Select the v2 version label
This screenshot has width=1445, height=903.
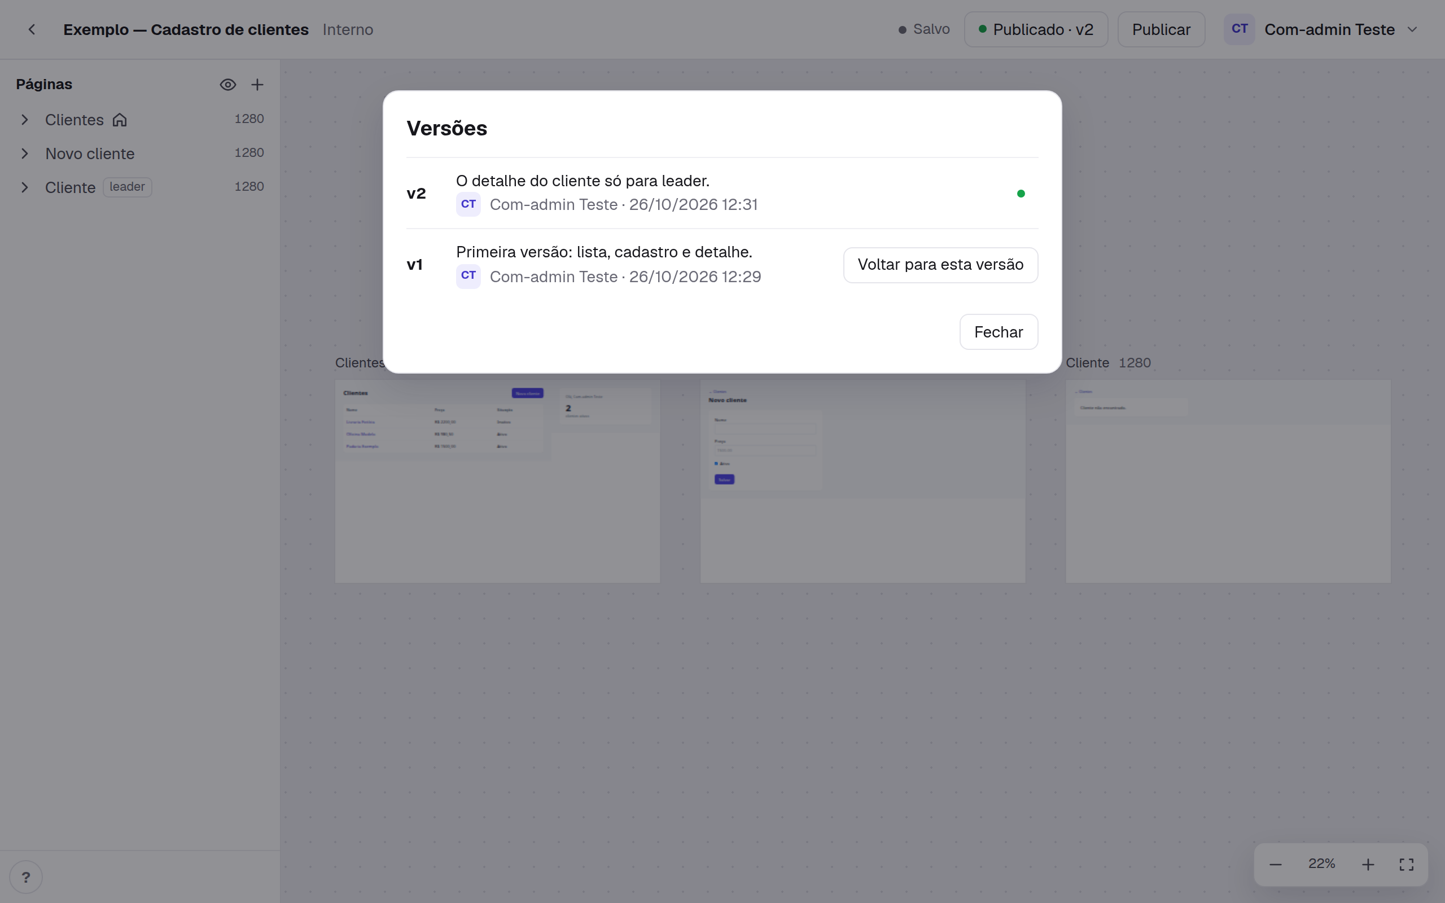point(416,194)
